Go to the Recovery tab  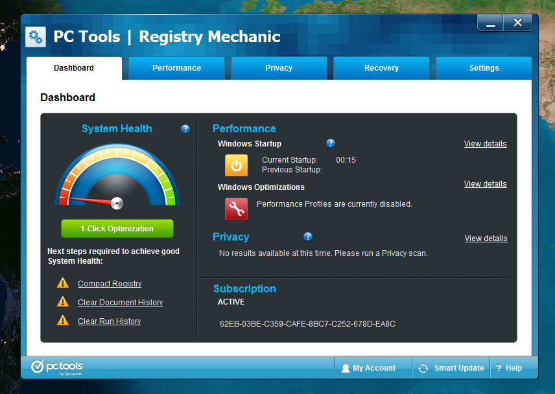click(x=381, y=68)
